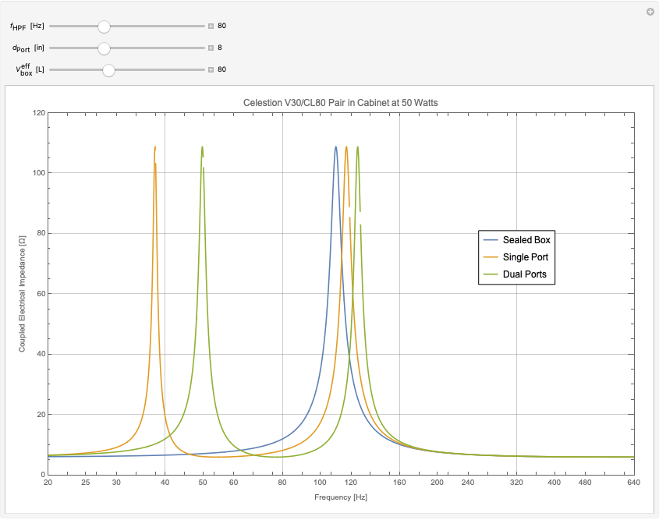659x520 pixels.
Task: Click the 320 frequency tick label
Action: (x=516, y=483)
